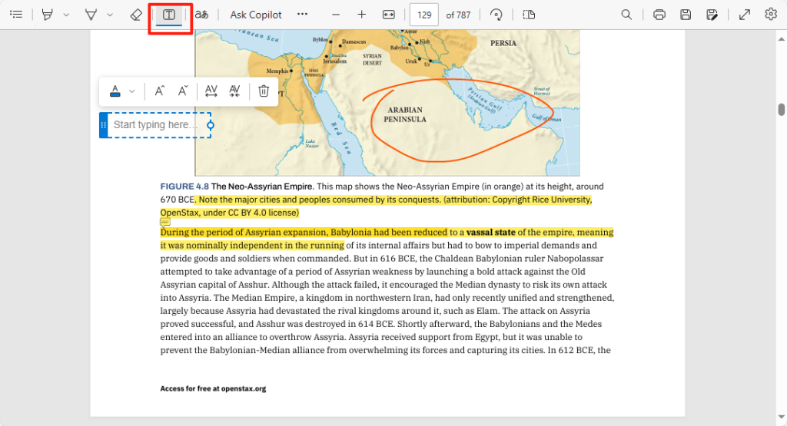Select the Erase tool
Viewport: 787px width, 426px height.
click(136, 15)
